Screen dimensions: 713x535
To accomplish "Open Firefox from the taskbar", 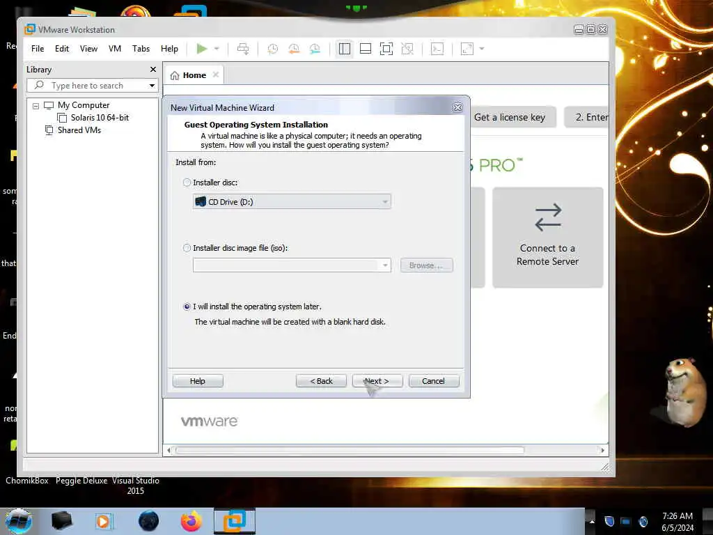I will [x=191, y=521].
